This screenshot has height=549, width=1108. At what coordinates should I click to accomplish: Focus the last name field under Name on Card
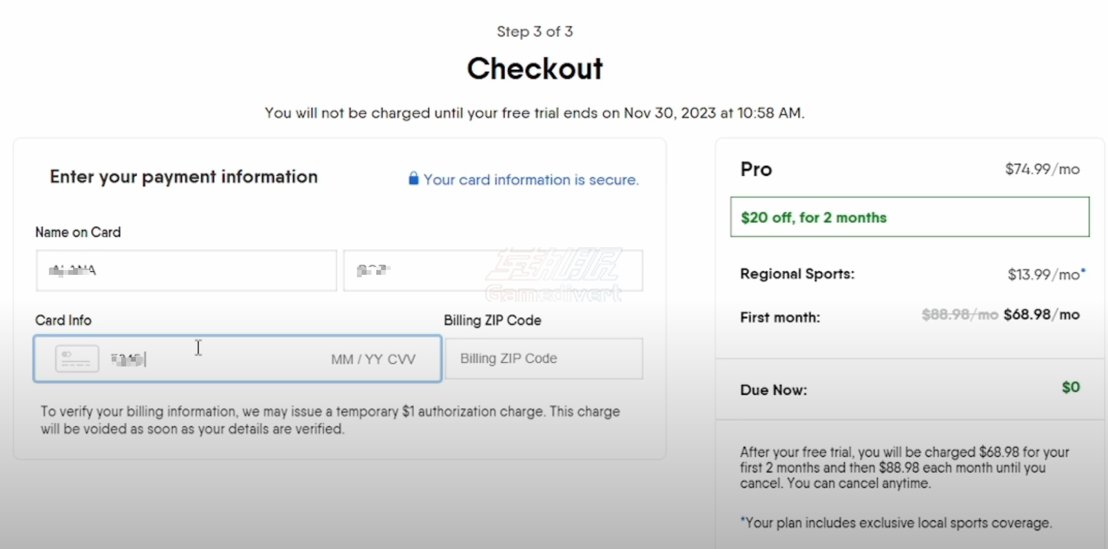pos(493,271)
